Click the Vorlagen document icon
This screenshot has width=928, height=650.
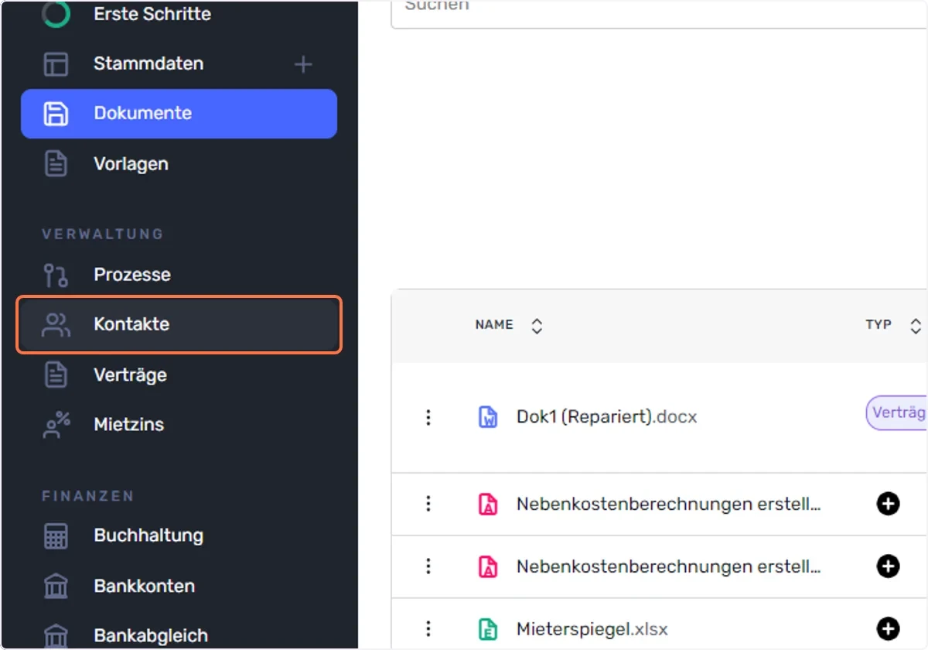56,164
